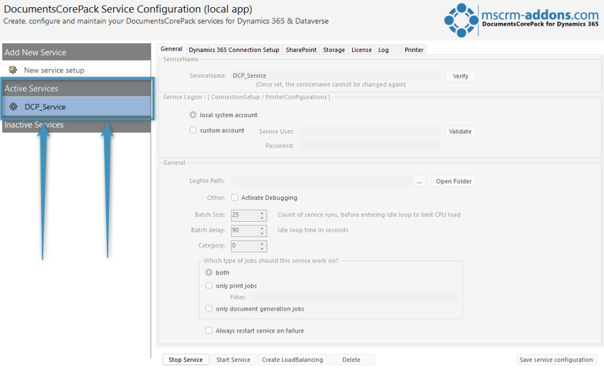Viewport: 604px width, 375px height.
Task: Select the custom account radio option
Action: [x=193, y=130]
